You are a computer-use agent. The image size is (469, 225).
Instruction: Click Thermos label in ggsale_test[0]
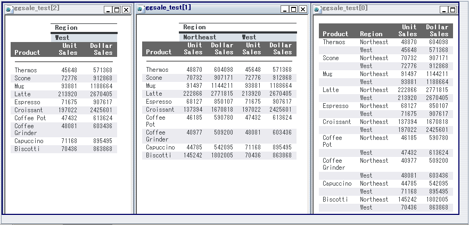[x=334, y=42]
